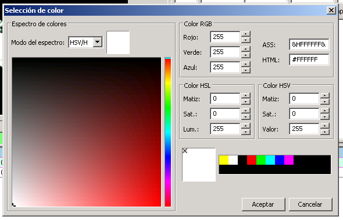This screenshot has height=220, width=343.
Task: Pick the green recent color swatch
Action: click(x=261, y=160)
